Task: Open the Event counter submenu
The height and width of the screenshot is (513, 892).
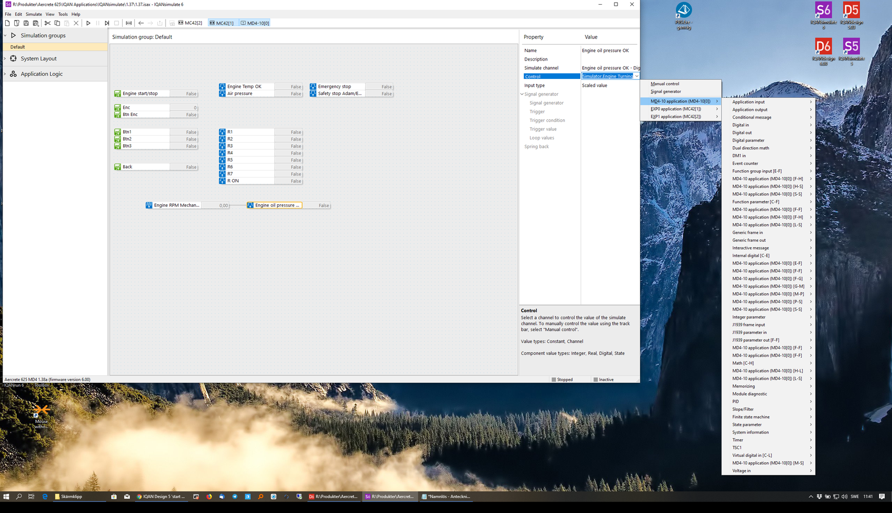Action: pyautogui.click(x=768, y=164)
